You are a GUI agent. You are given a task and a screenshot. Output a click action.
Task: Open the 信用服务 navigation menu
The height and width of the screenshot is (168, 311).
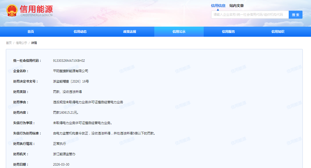228,32
